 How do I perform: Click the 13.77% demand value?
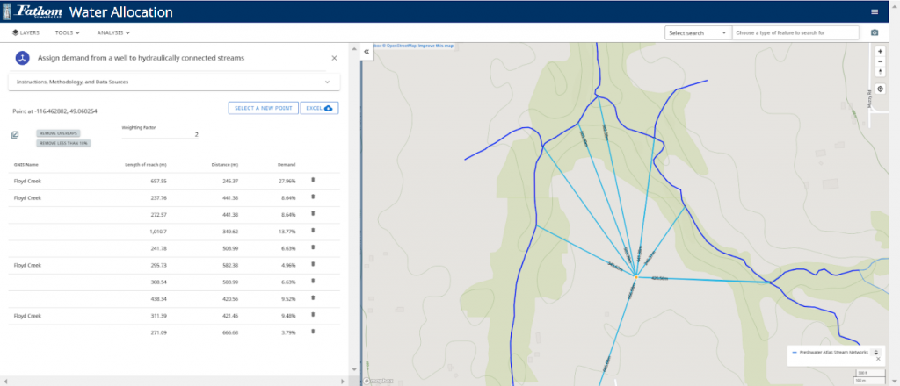click(x=287, y=232)
